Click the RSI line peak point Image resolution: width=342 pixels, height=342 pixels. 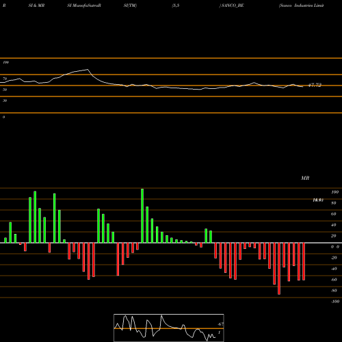point(88,69)
